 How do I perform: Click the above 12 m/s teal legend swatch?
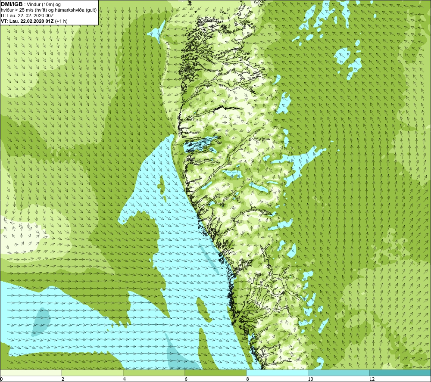(400, 373)
